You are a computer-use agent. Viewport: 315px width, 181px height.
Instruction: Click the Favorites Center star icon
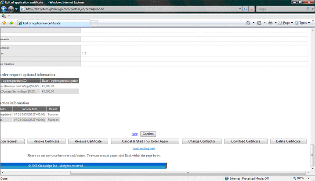4,23
